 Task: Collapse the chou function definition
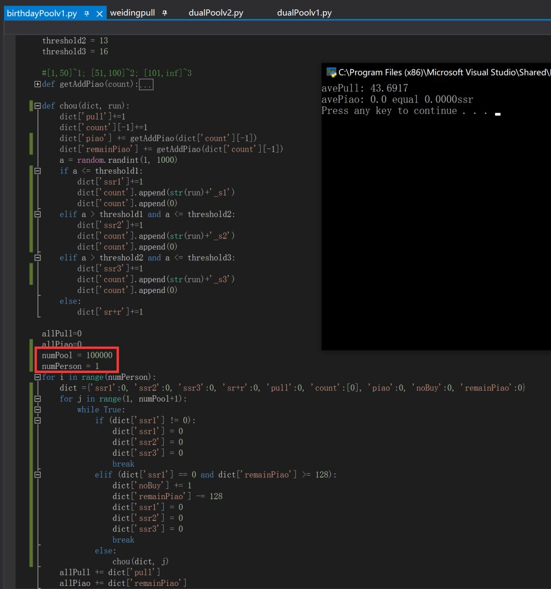click(x=37, y=106)
